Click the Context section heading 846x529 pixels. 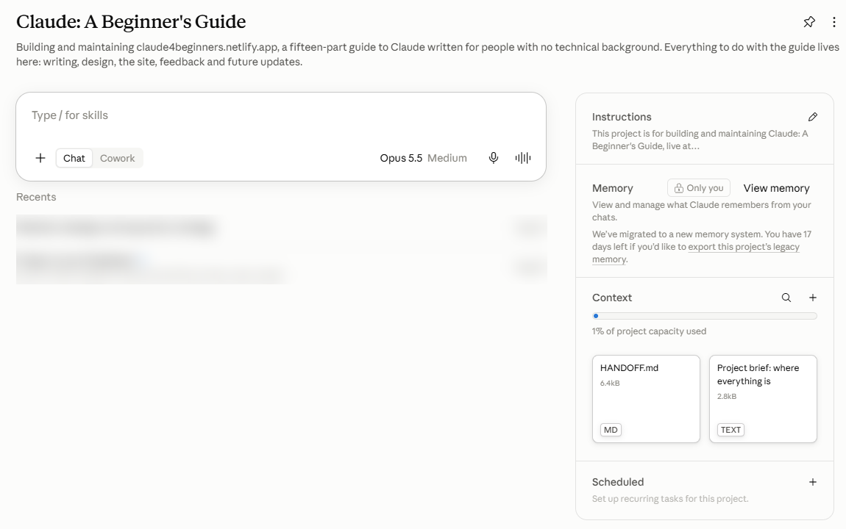tap(612, 298)
